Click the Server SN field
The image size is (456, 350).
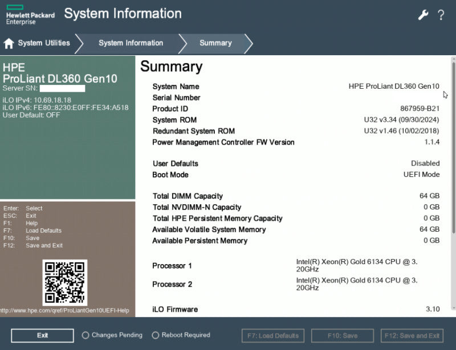tap(62, 88)
